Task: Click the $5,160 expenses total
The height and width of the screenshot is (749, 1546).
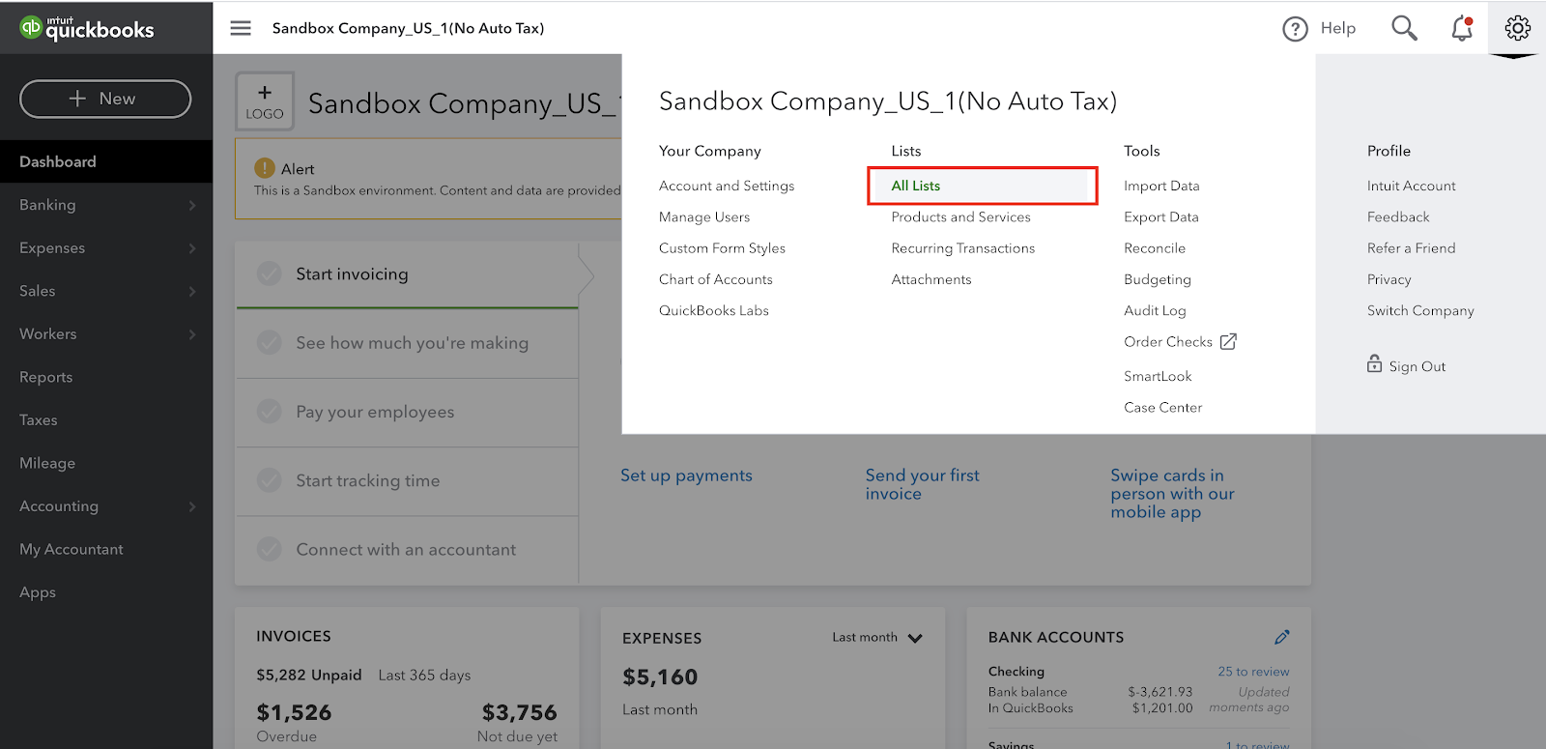Action: pos(660,677)
